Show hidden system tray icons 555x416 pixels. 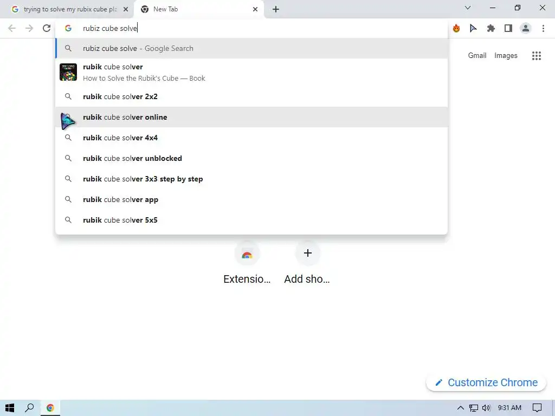[x=461, y=408]
